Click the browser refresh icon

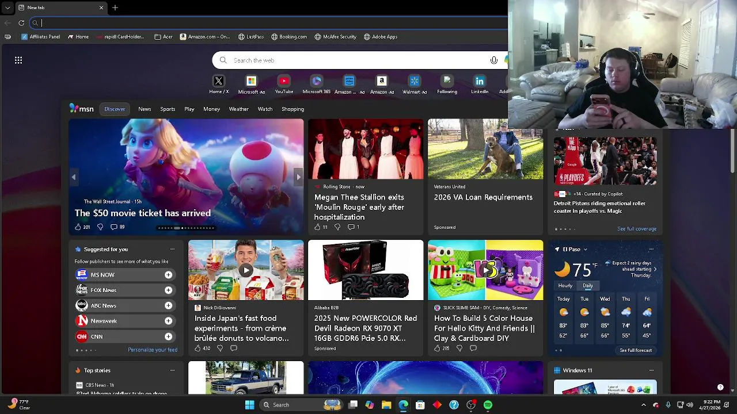click(x=21, y=23)
